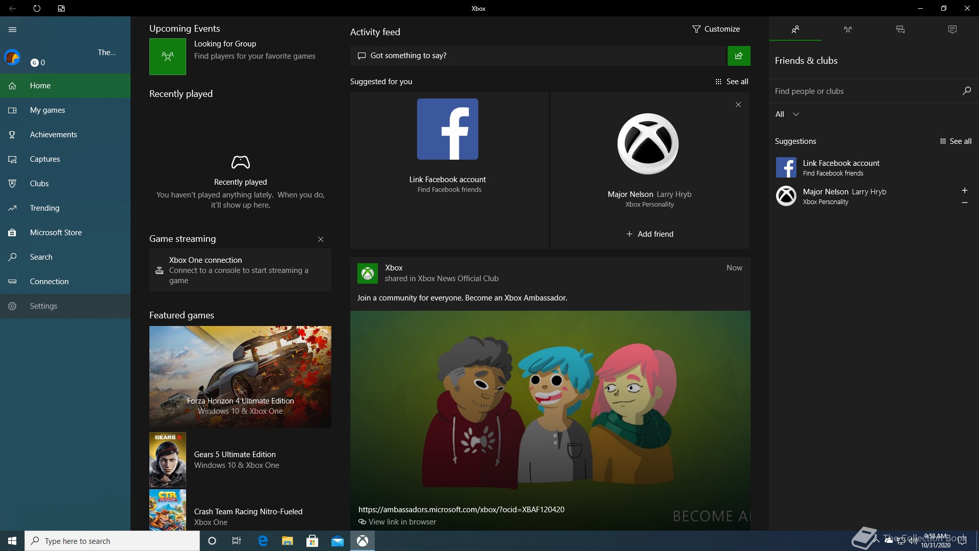Click Facebook icon in Suggestions list

pos(786,167)
